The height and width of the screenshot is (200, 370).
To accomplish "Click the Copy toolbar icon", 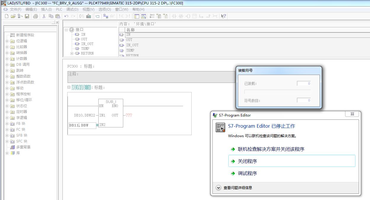I will point(51,16).
